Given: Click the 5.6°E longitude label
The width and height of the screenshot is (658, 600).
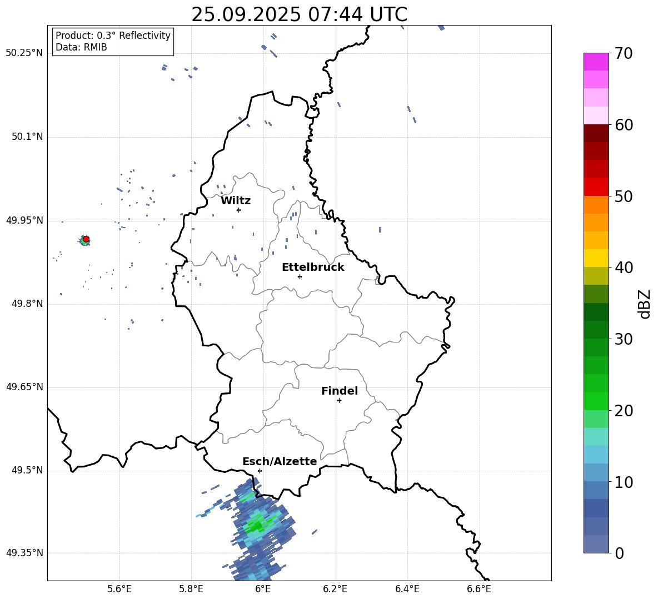Looking at the screenshot, I should pos(119,589).
